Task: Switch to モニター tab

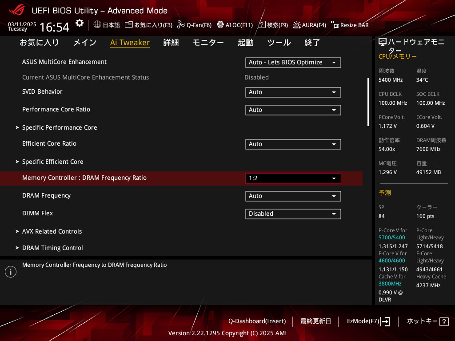Action: [208, 43]
